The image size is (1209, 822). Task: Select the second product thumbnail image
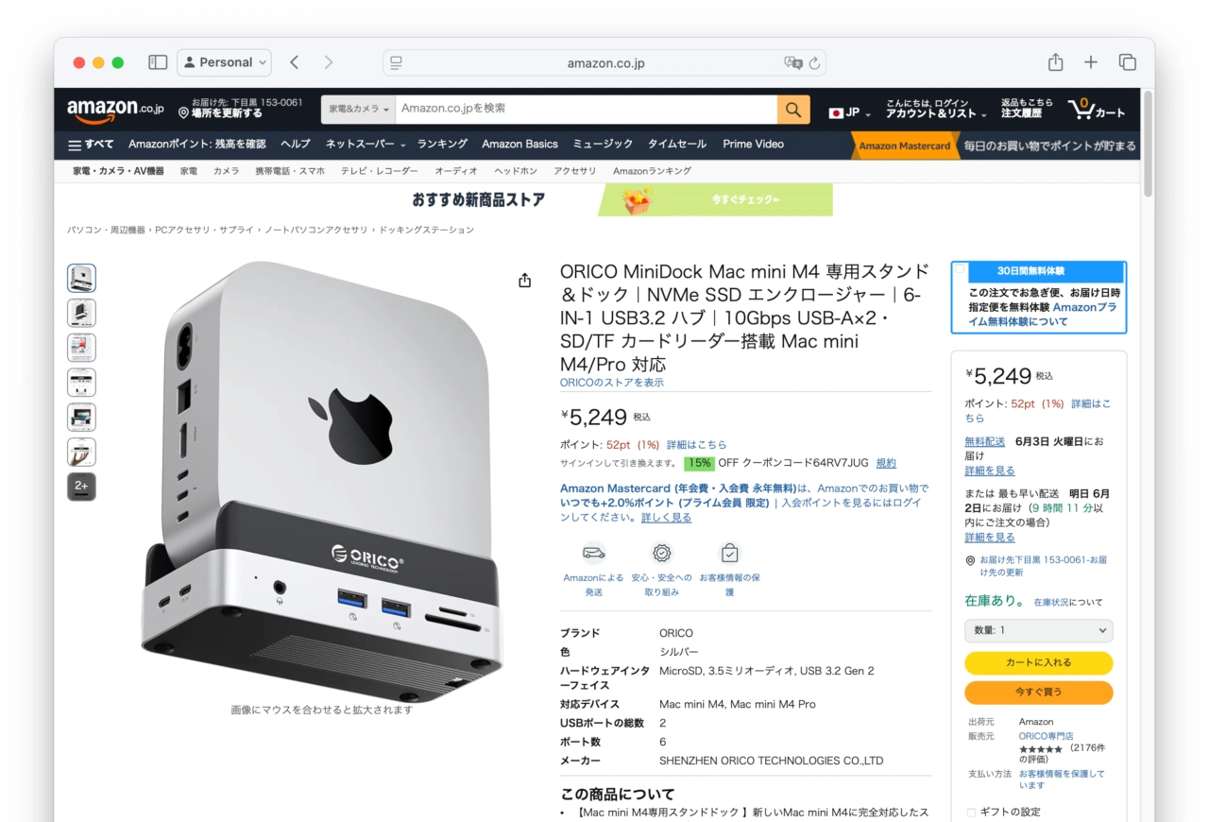pyautogui.click(x=81, y=313)
